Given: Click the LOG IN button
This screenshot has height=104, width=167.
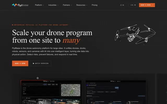Looking at the screenshot, I should (x=133, y=5).
